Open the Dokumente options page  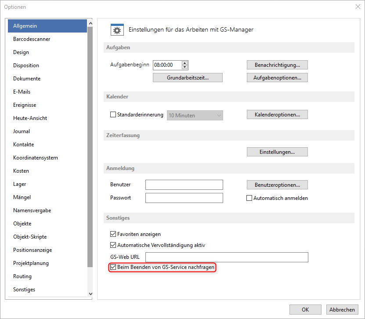pyautogui.click(x=47, y=79)
